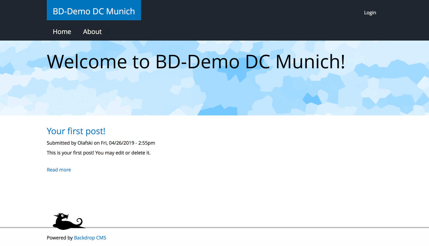Open the About menu item

coord(92,32)
